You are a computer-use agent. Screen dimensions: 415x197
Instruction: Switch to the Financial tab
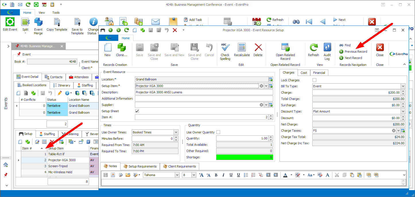click(319, 73)
